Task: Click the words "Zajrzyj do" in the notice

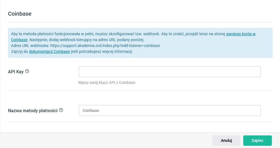Action: pyautogui.click(x=19, y=51)
